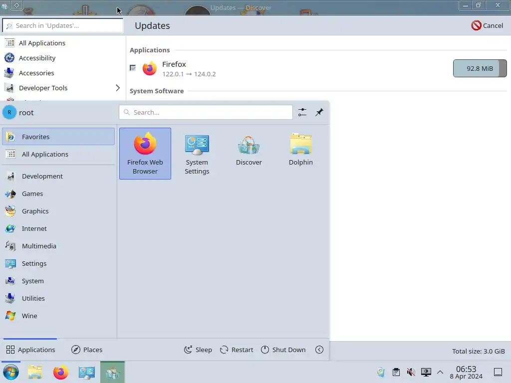Focus the Search in 'Updates' field

[x=63, y=25]
